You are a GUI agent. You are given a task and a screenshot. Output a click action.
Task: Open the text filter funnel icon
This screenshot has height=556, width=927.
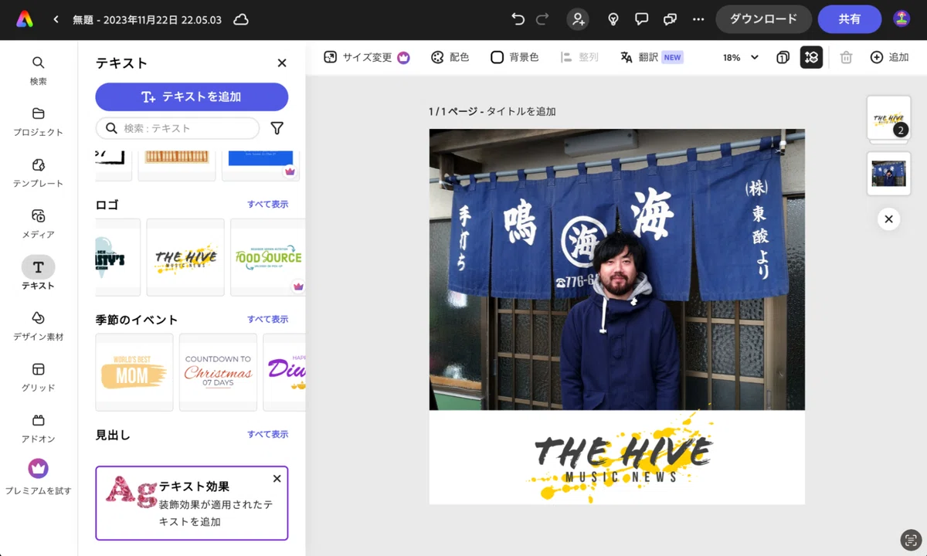pyautogui.click(x=277, y=128)
